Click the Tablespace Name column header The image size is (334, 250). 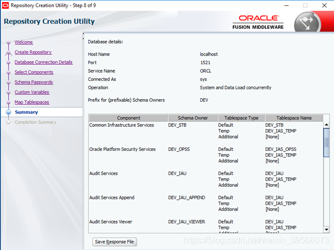[294, 118]
